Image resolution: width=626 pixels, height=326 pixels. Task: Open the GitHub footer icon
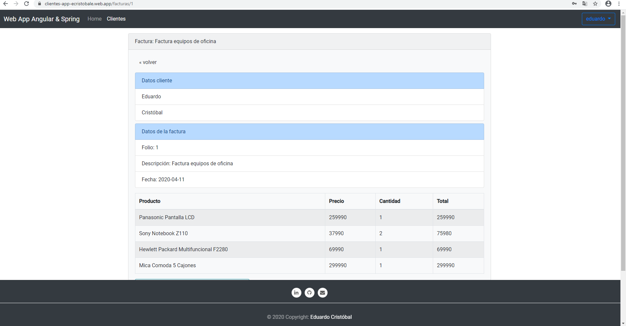point(309,293)
